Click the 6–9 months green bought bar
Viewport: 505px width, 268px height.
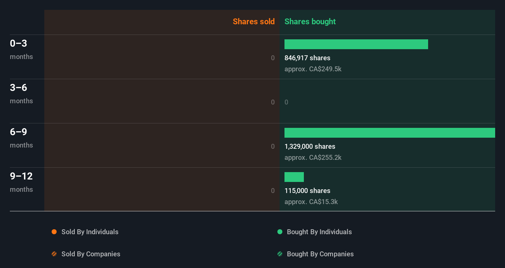[x=390, y=133]
